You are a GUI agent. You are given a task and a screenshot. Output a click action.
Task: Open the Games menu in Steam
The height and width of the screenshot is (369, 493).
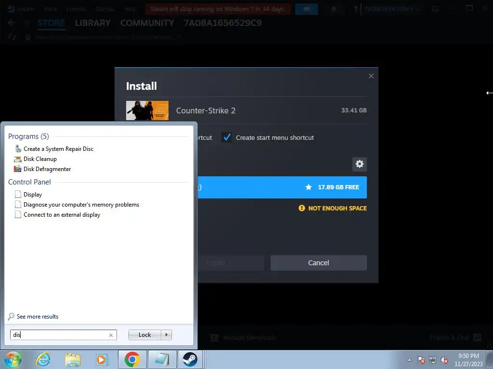coord(105,9)
